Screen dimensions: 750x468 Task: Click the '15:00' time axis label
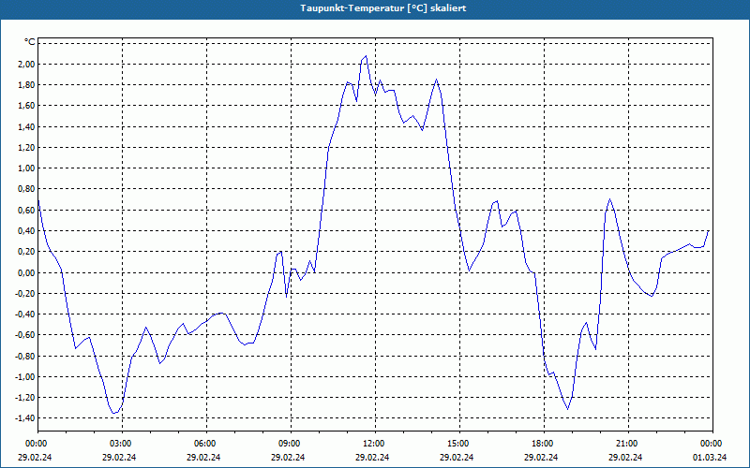coord(458,444)
